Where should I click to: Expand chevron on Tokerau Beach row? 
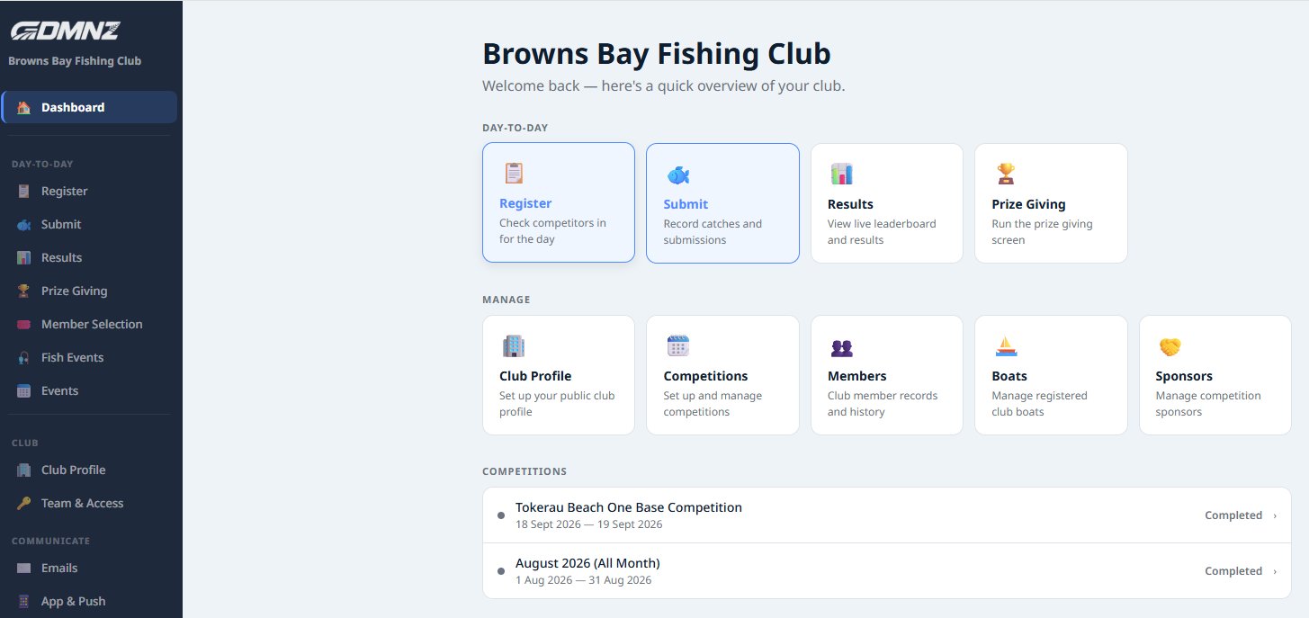tap(1275, 515)
